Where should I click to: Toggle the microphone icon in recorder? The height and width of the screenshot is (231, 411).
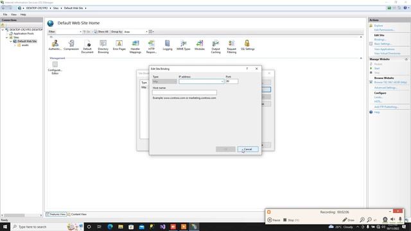pos(400,219)
